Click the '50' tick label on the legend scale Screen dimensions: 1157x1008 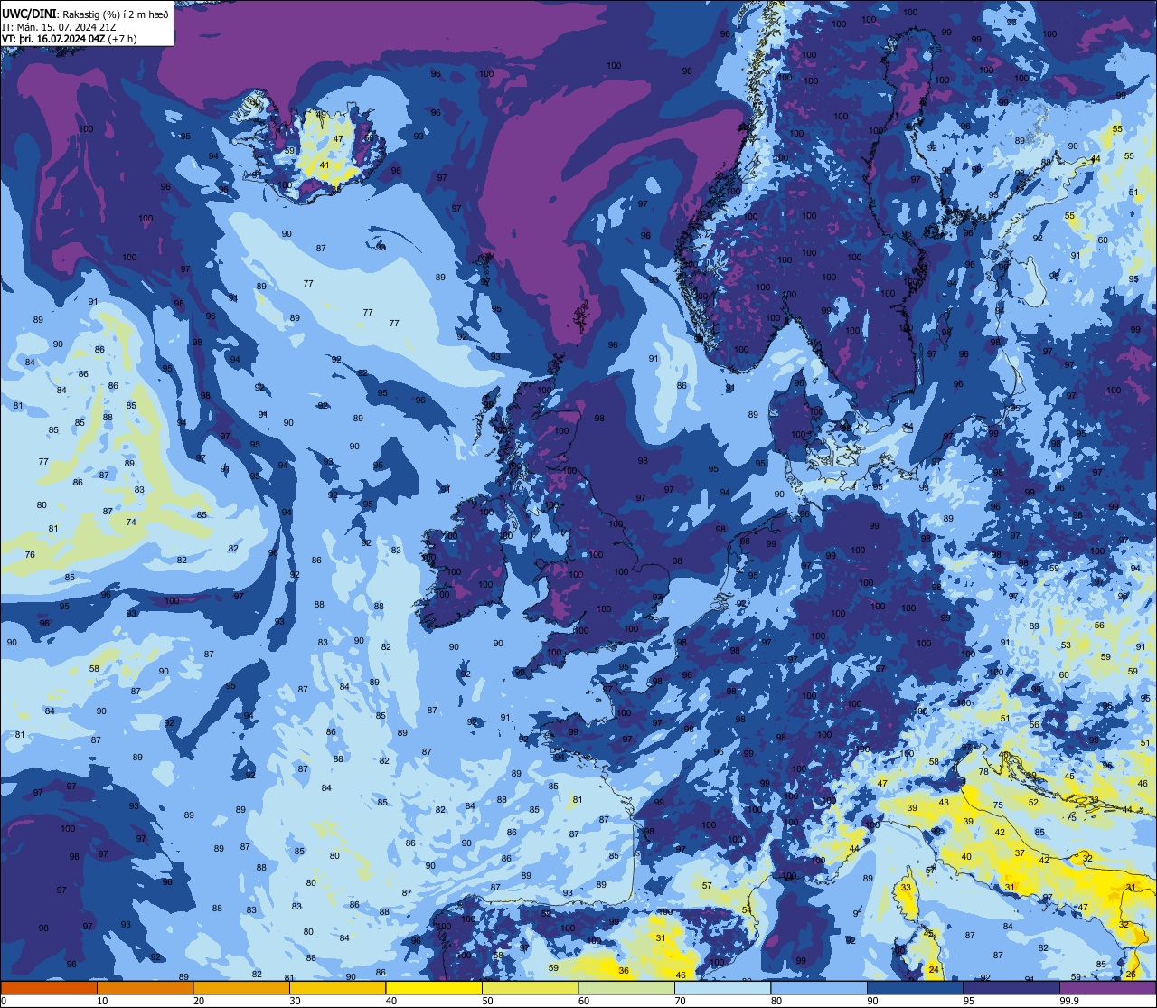coord(487,1001)
